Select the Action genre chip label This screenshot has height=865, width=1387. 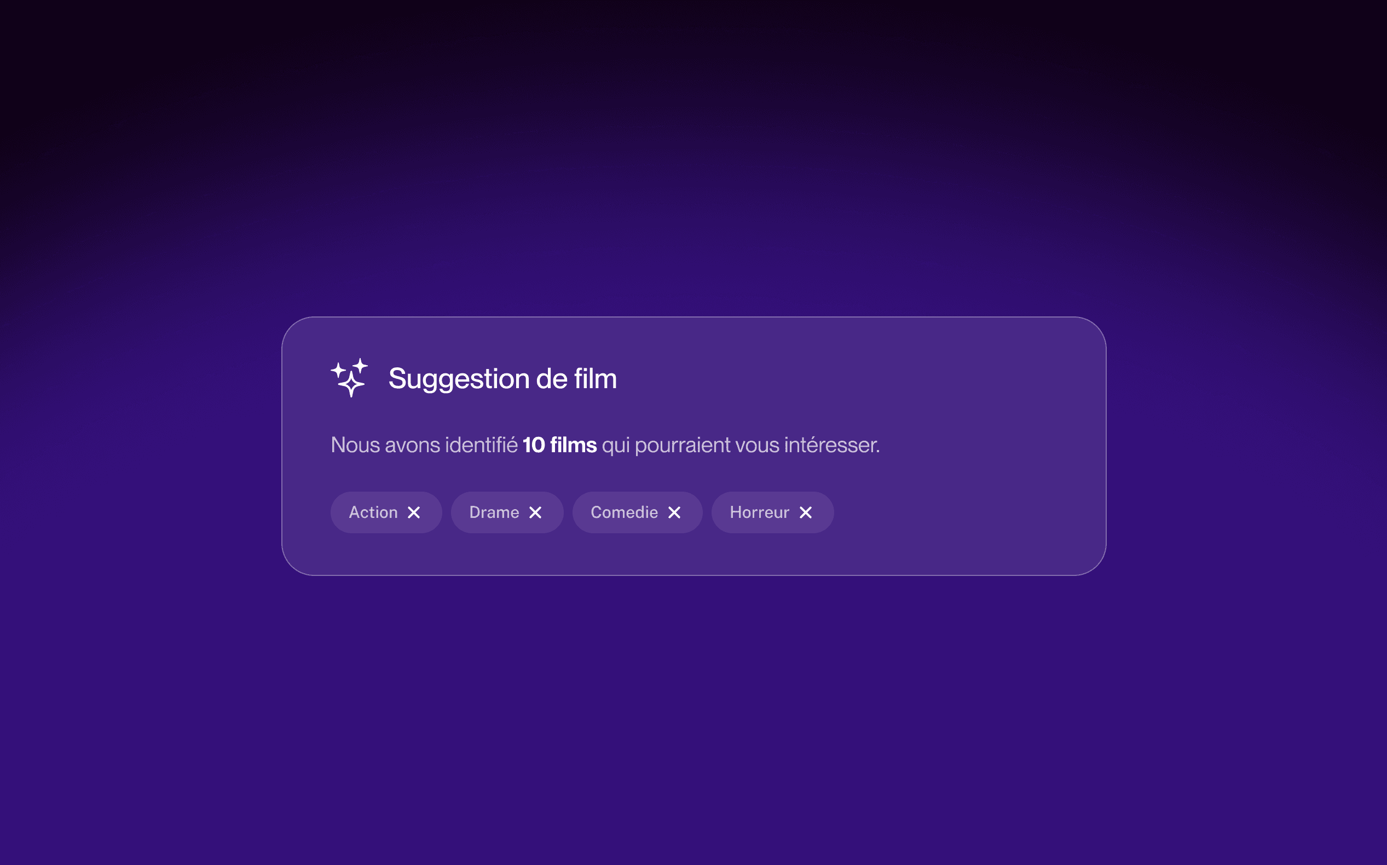373,512
